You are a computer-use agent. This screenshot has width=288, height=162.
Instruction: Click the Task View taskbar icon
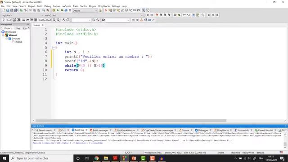(87, 158)
